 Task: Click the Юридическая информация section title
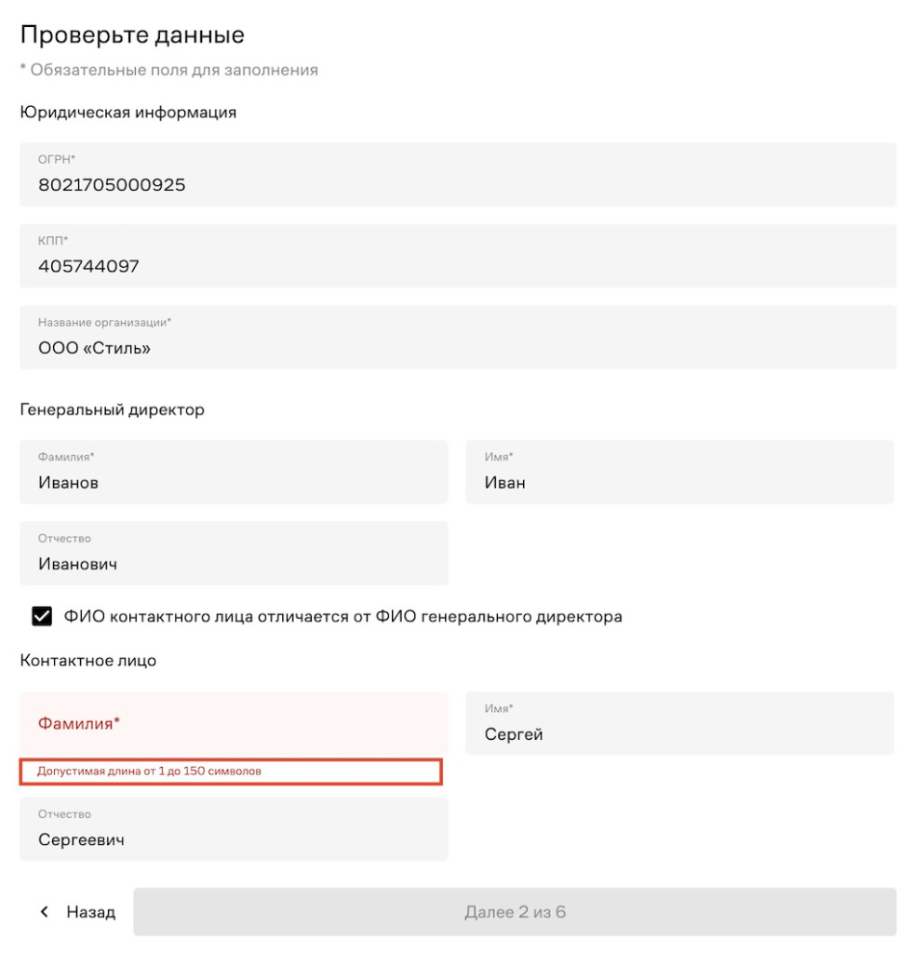128,113
